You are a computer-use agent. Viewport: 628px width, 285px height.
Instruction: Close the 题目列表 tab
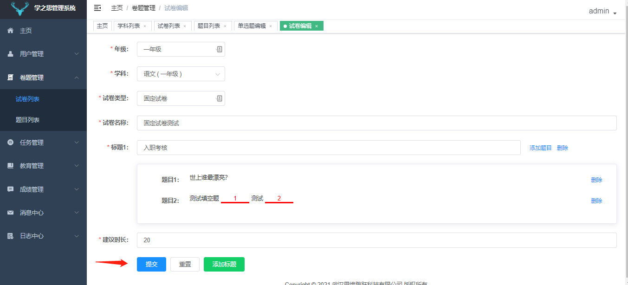225,26
